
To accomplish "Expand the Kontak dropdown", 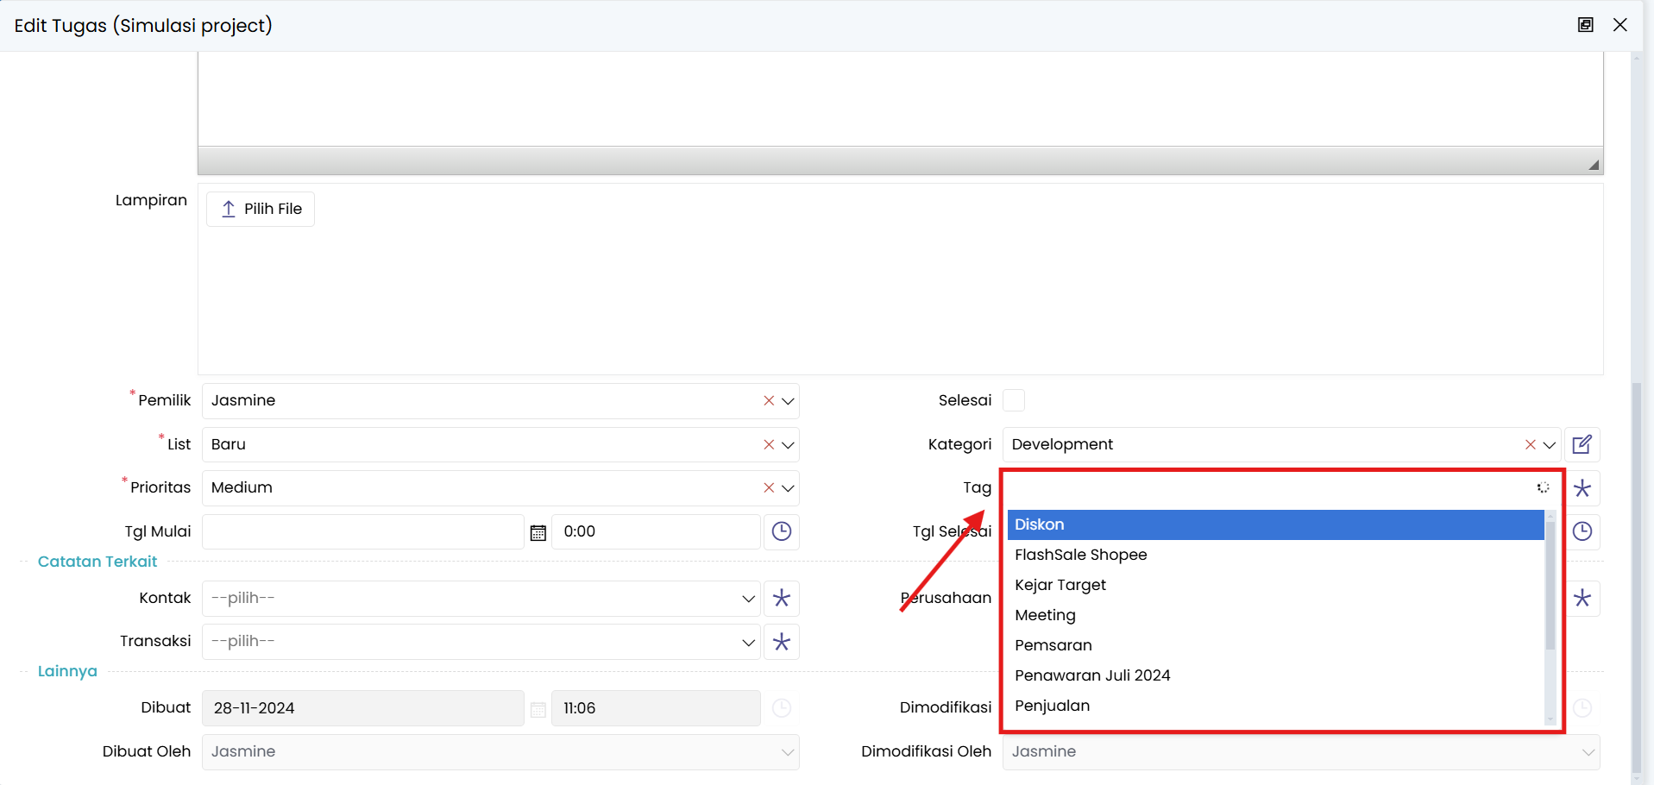I will click(748, 599).
